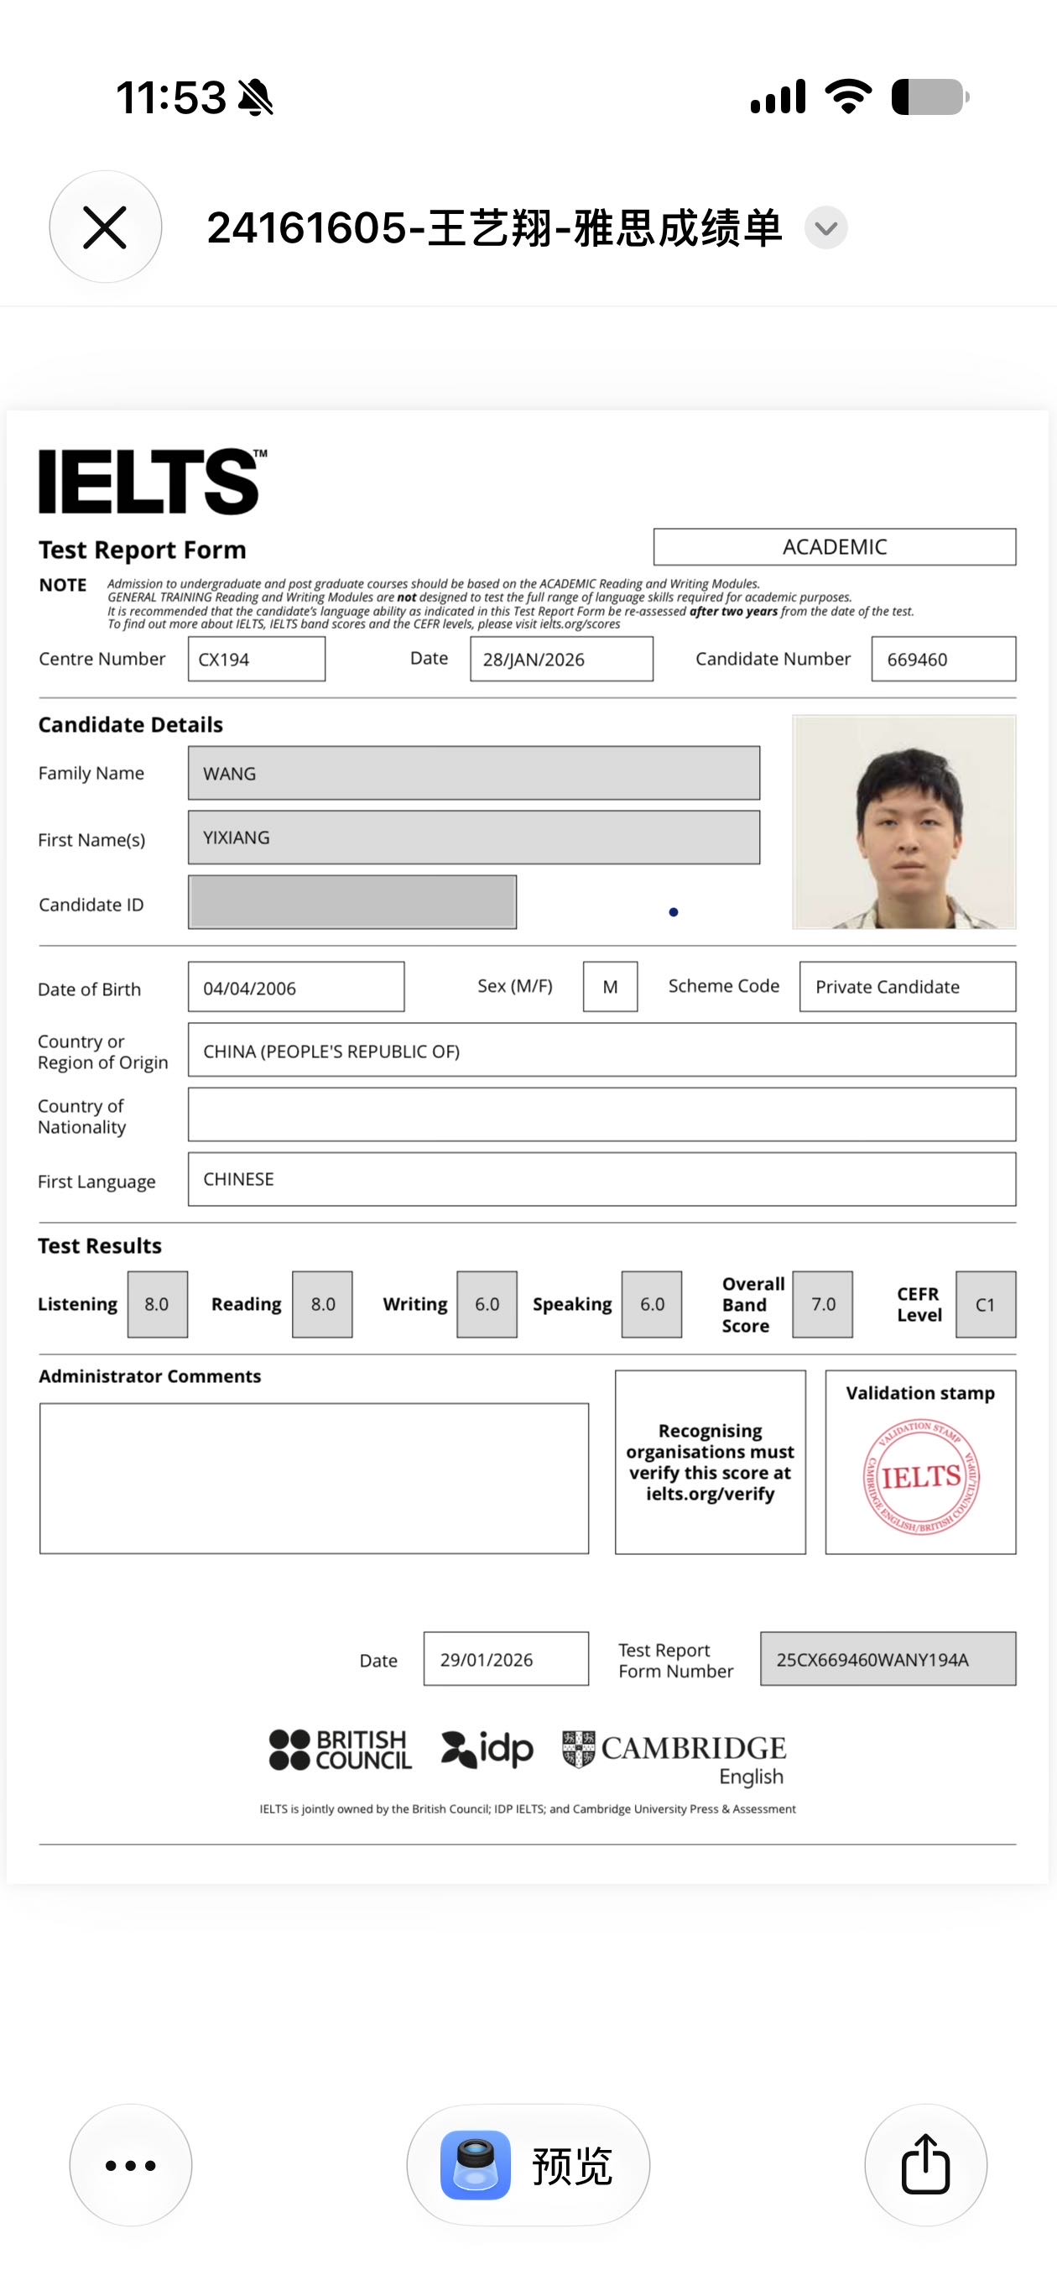Tap the Listening score 8.0 box
1057x2296 pixels.
point(158,1304)
